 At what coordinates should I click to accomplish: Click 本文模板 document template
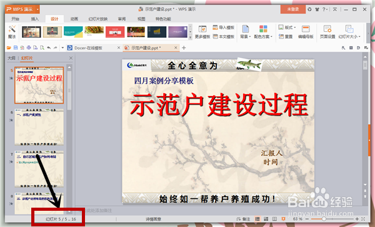[x=223, y=37]
